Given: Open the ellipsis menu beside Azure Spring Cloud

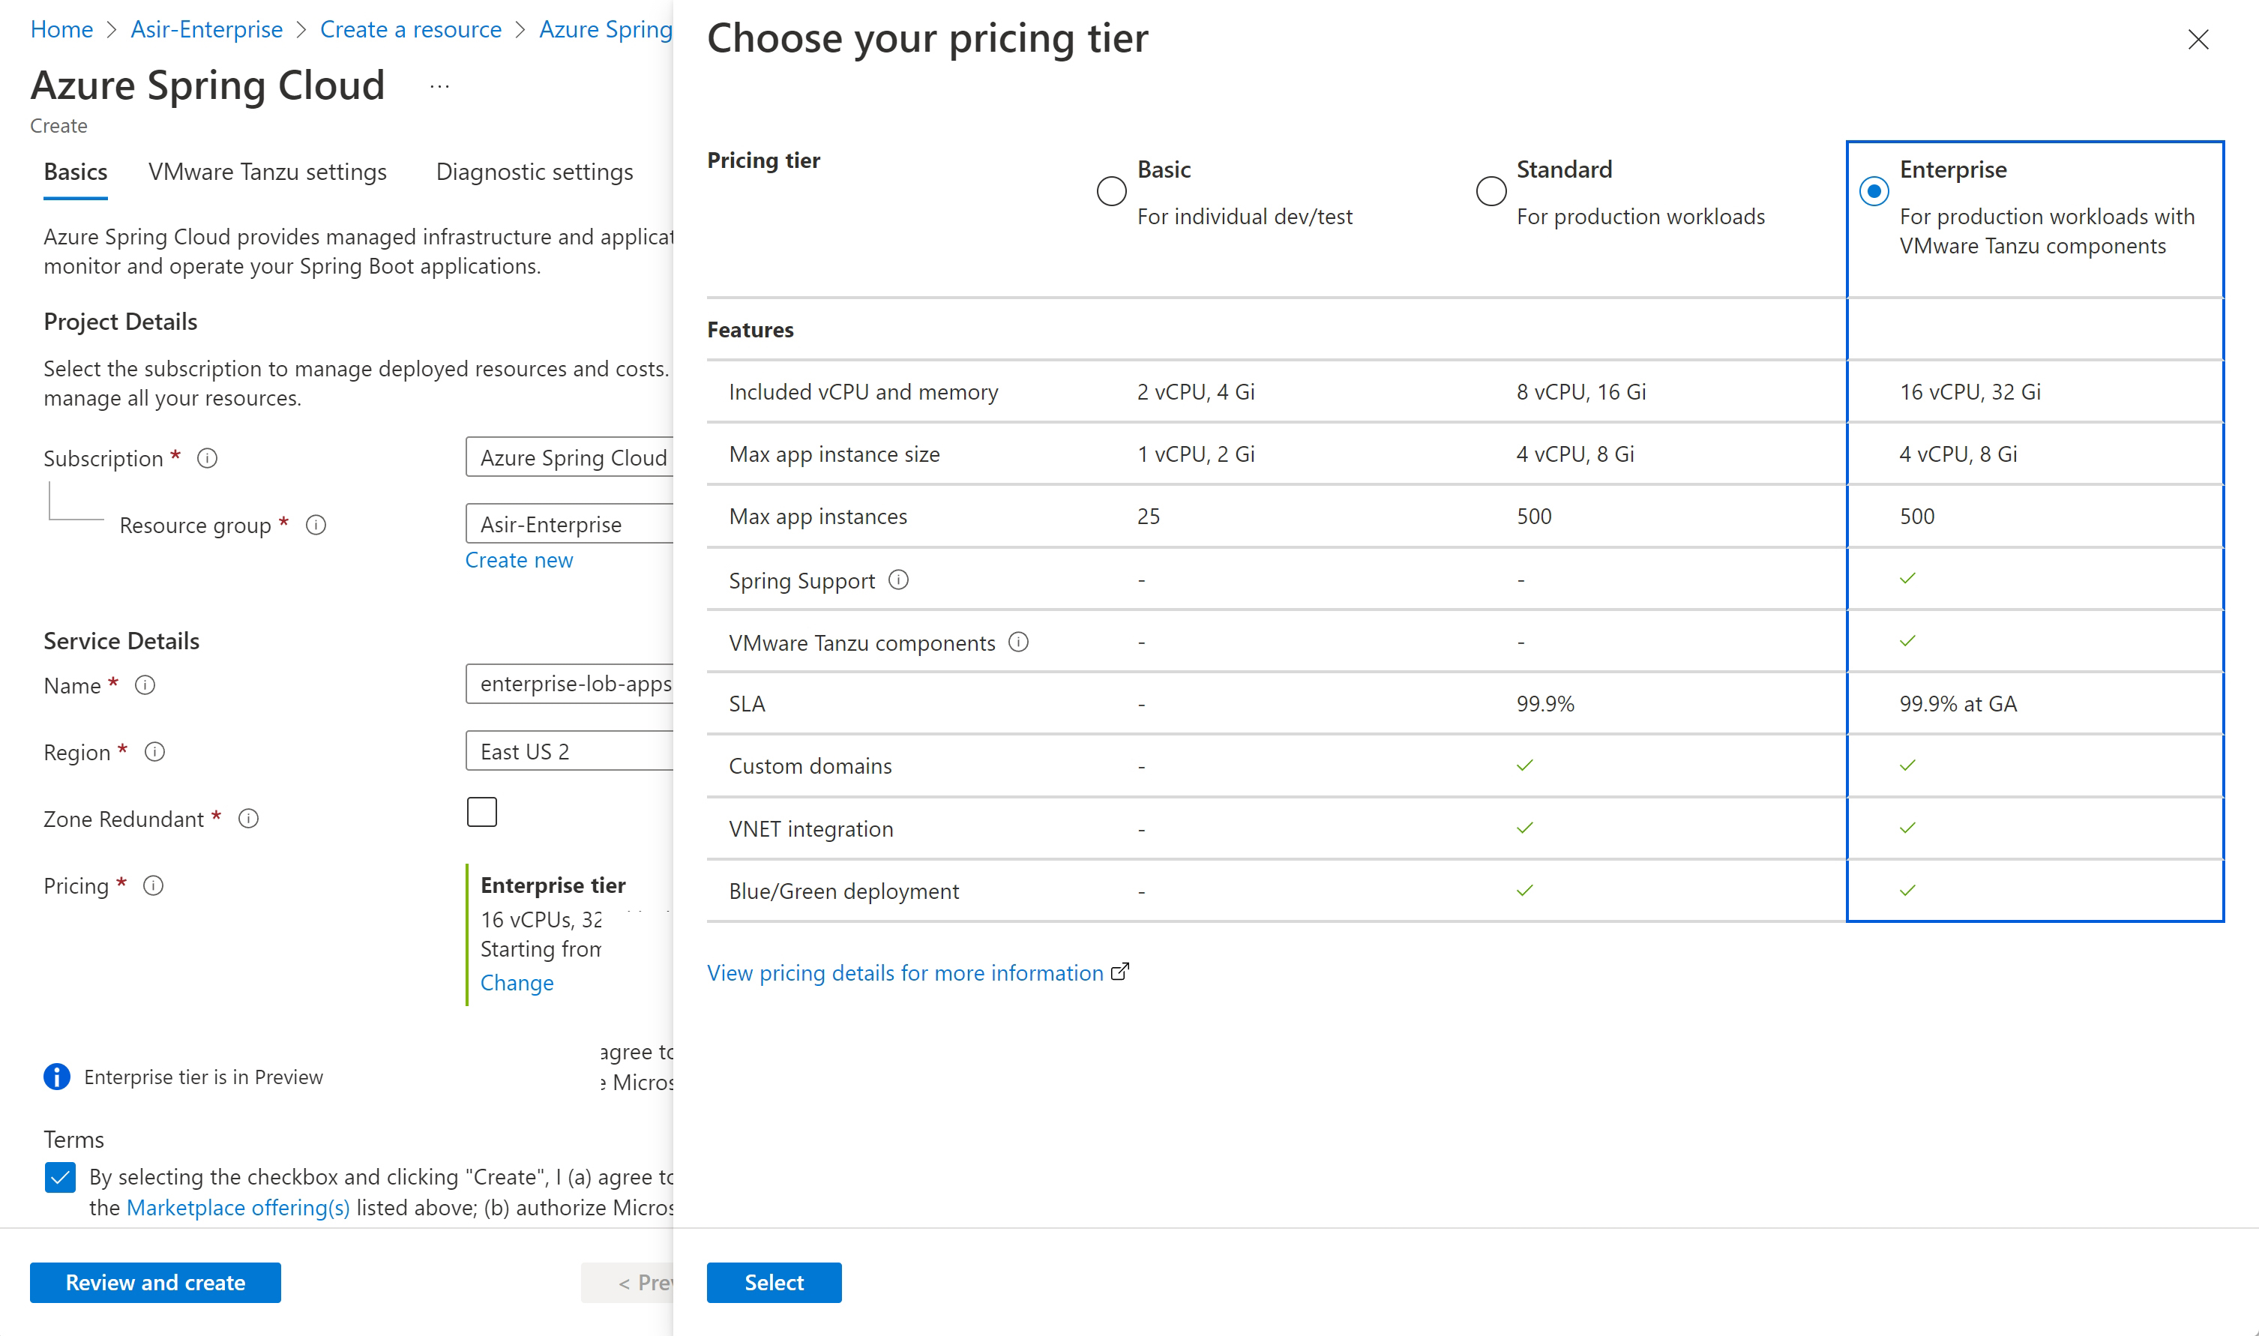Looking at the screenshot, I should [439, 86].
